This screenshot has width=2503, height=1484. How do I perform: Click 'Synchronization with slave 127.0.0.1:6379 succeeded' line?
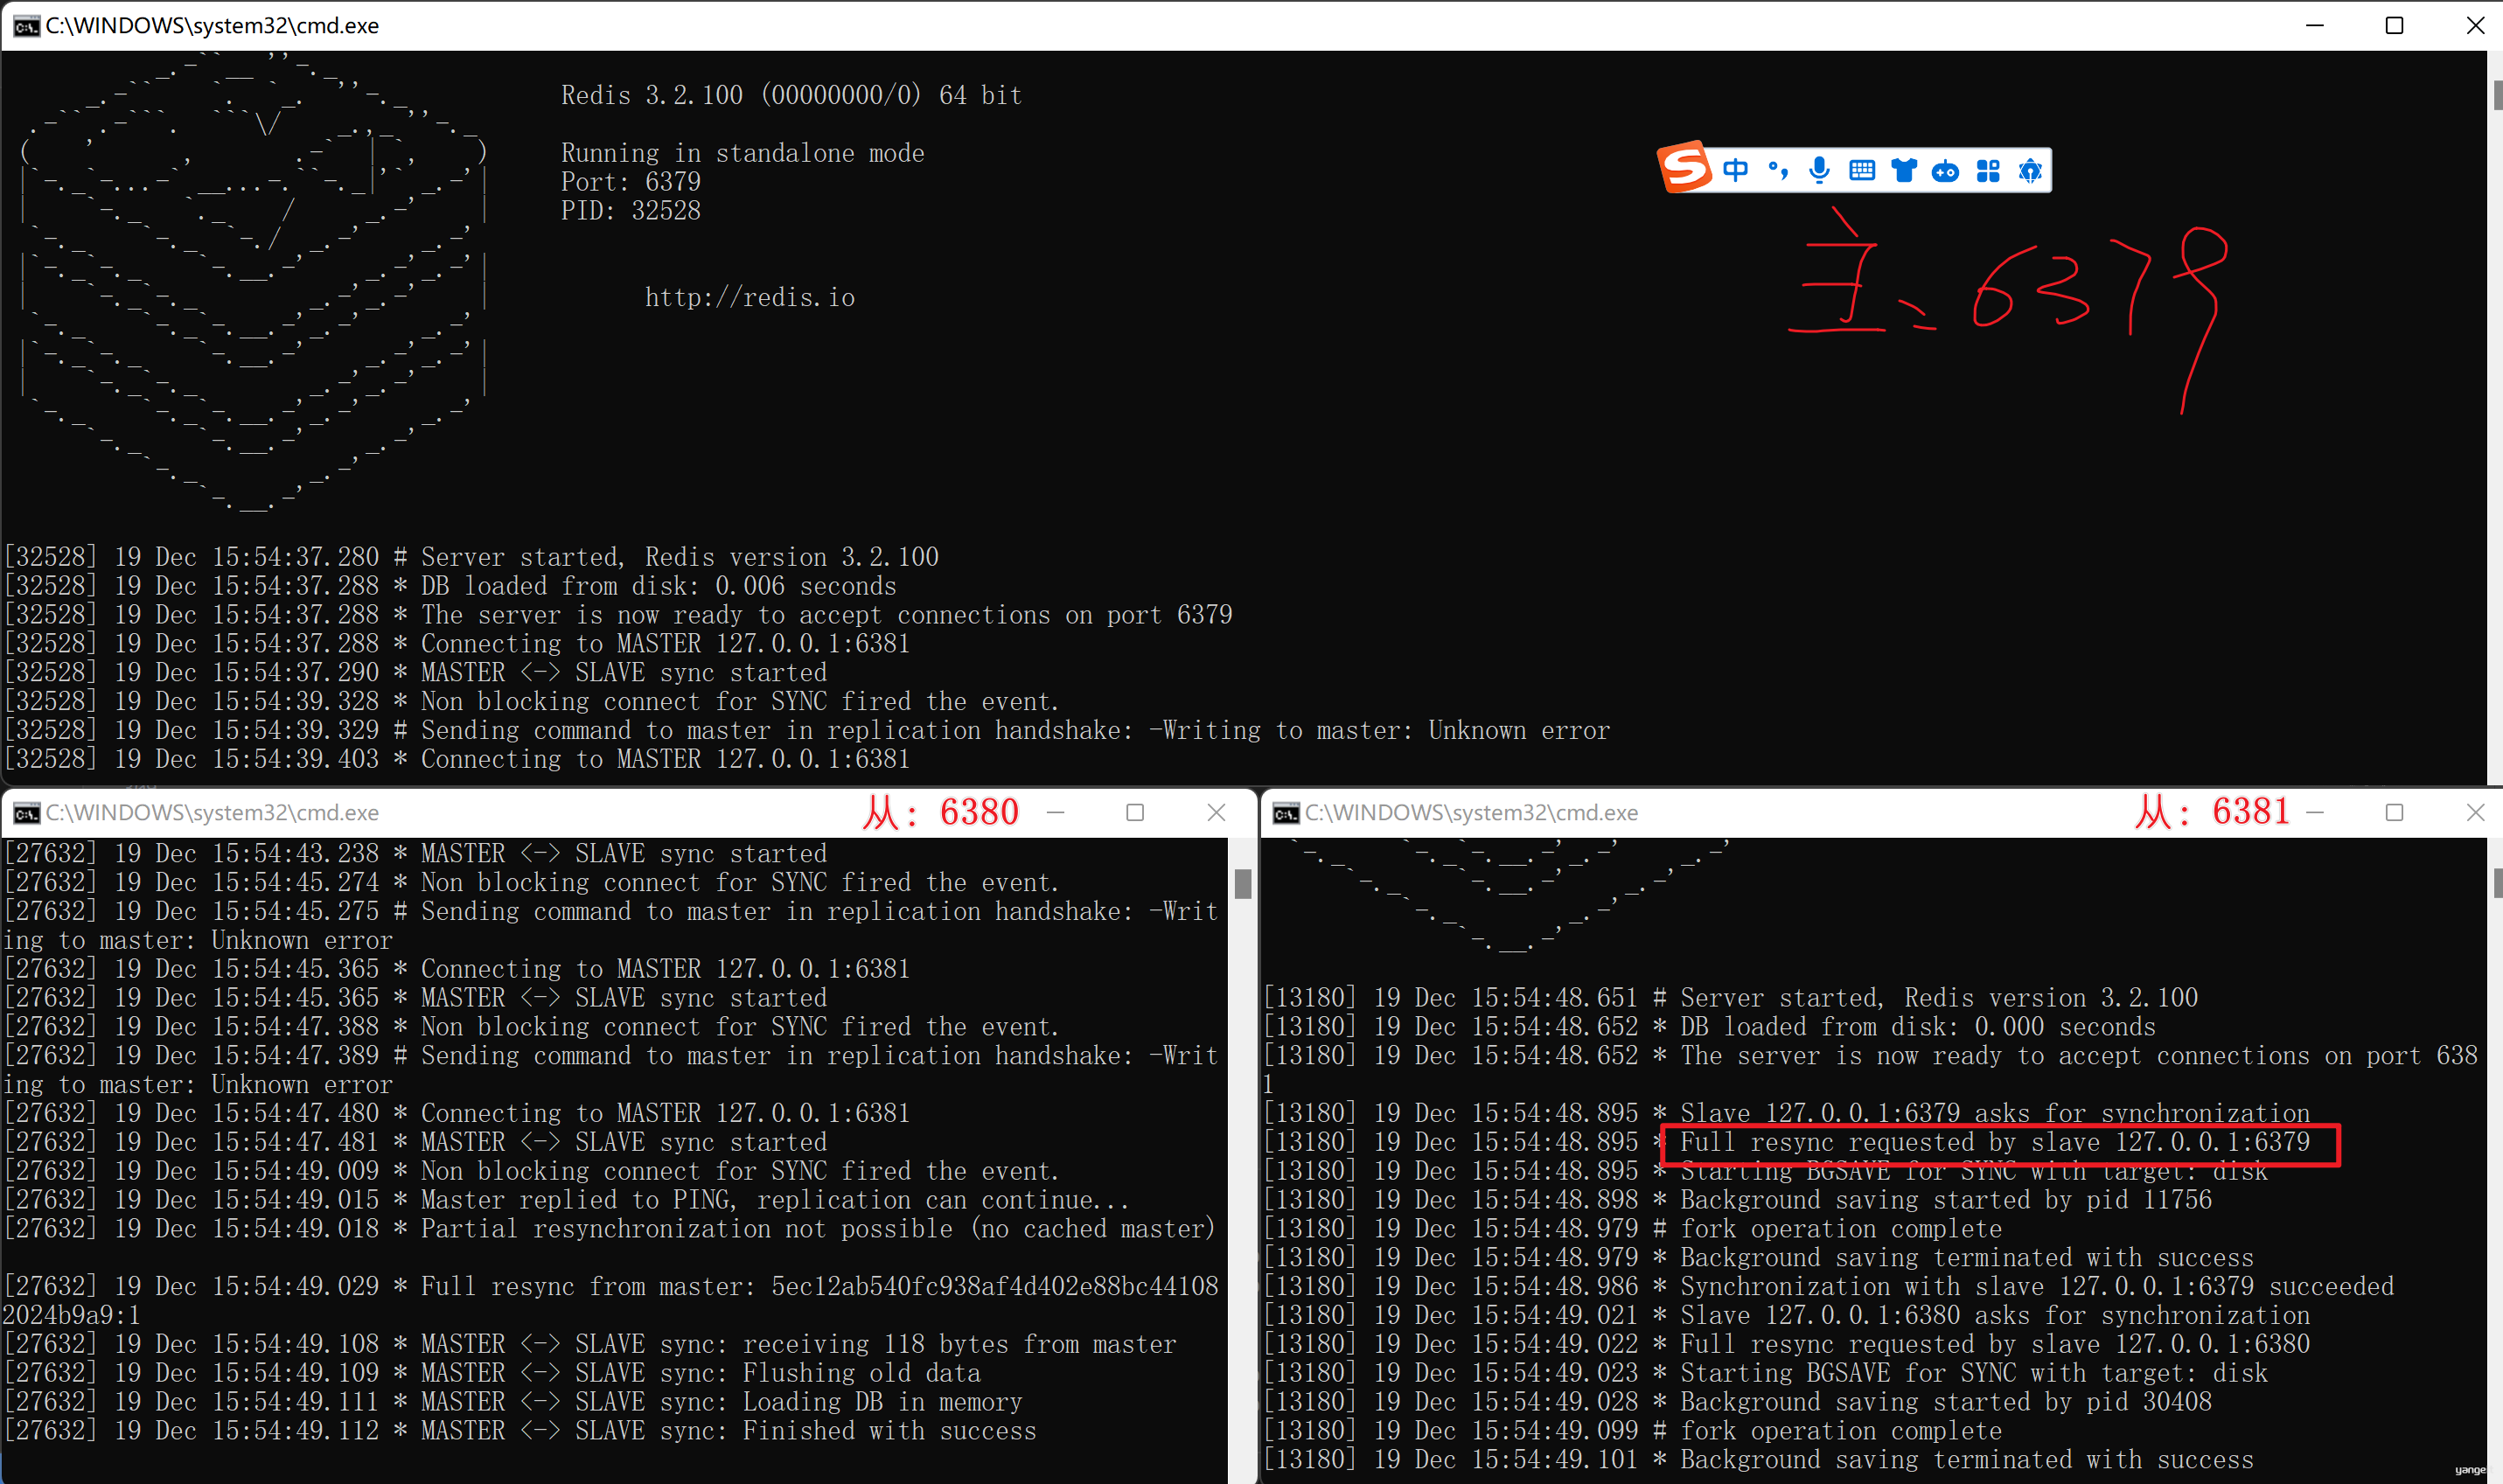click(1828, 1286)
